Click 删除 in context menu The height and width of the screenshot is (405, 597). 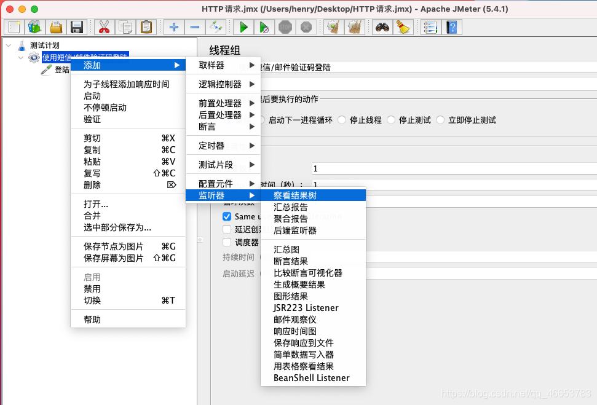point(128,185)
